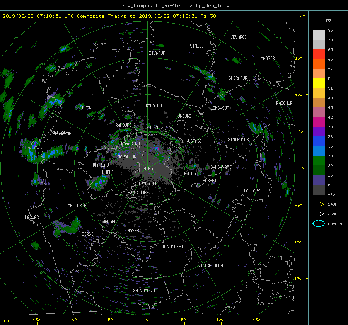Click the magenta 39 dBZ legend swatch

(x=319, y=122)
